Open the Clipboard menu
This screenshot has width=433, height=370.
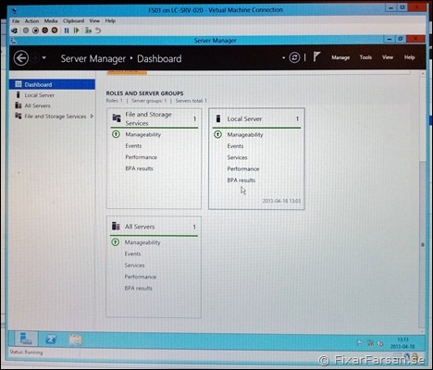click(x=73, y=21)
